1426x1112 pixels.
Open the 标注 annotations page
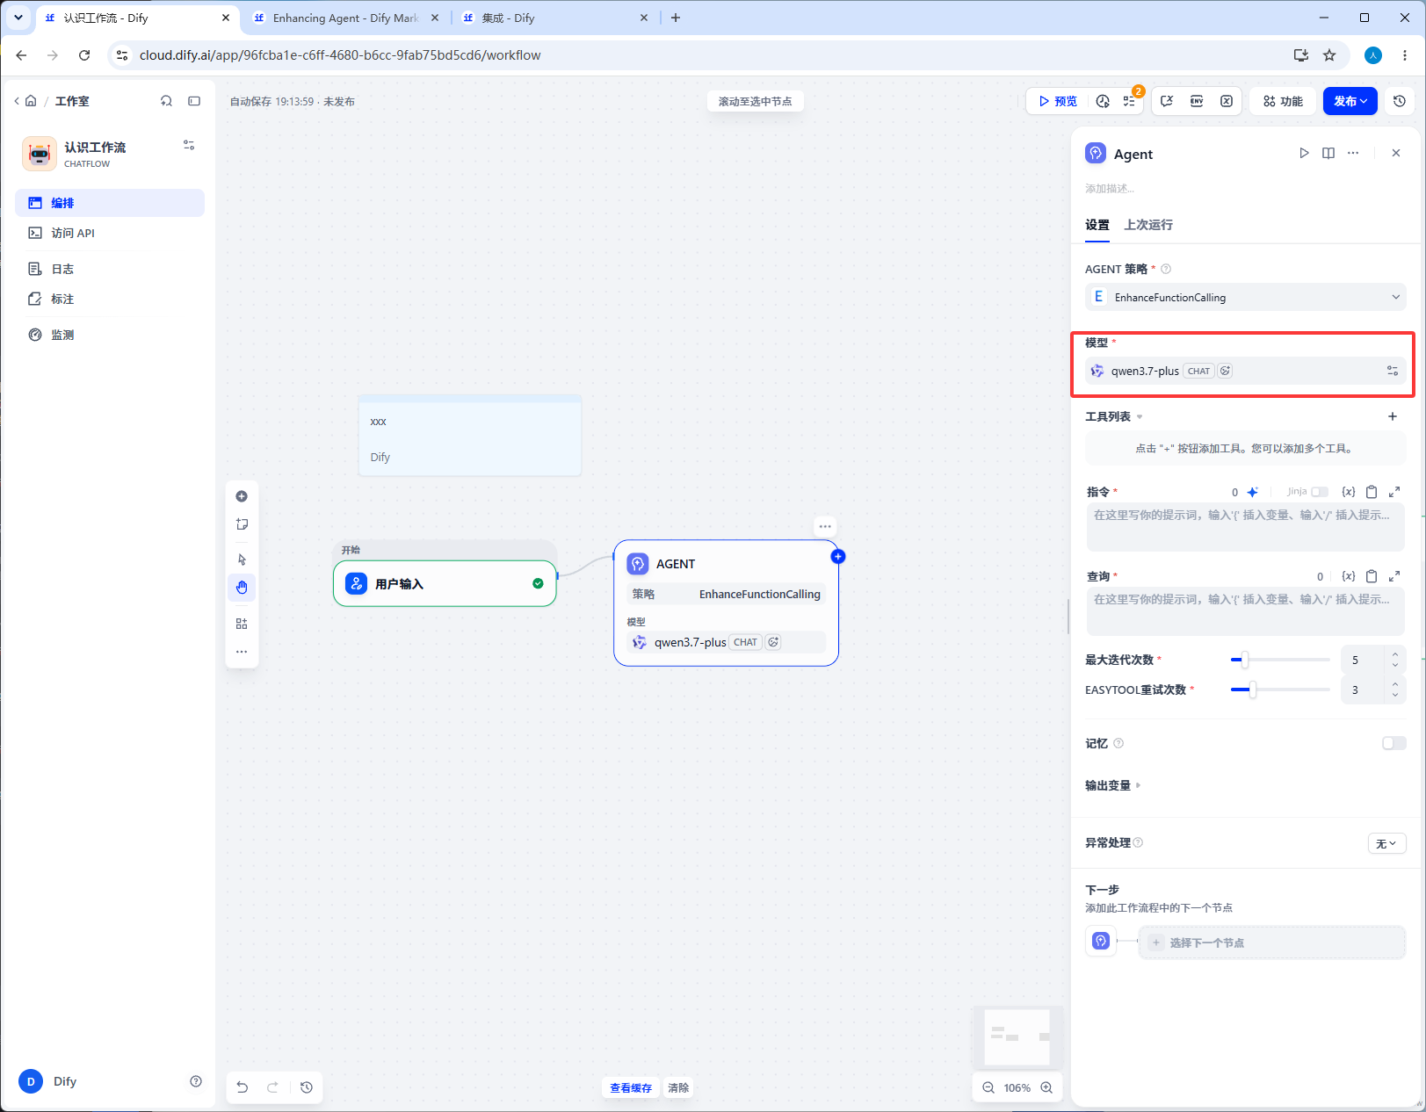pos(110,299)
